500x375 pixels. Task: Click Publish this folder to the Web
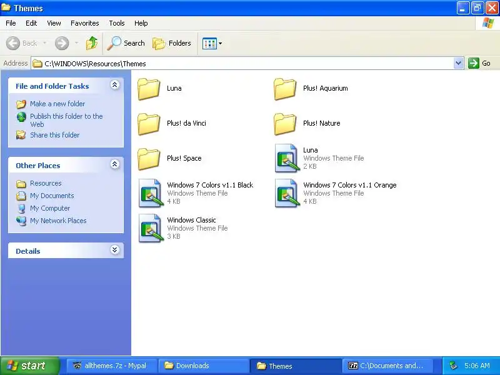click(66, 120)
